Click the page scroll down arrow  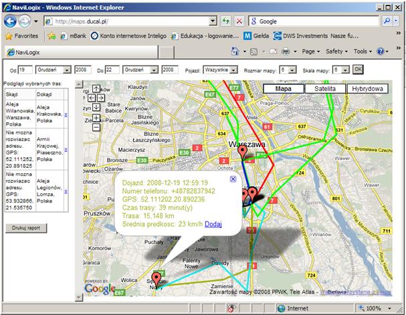[x=79, y=298]
